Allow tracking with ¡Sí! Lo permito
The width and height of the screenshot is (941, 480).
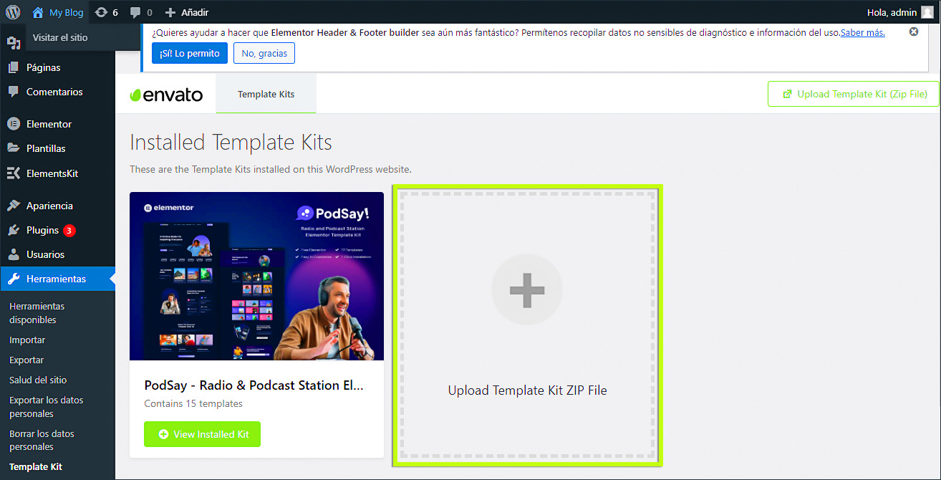pyautogui.click(x=190, y=53)
